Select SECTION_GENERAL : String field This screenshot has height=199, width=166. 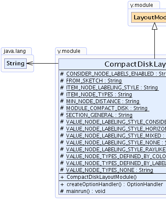99,115
